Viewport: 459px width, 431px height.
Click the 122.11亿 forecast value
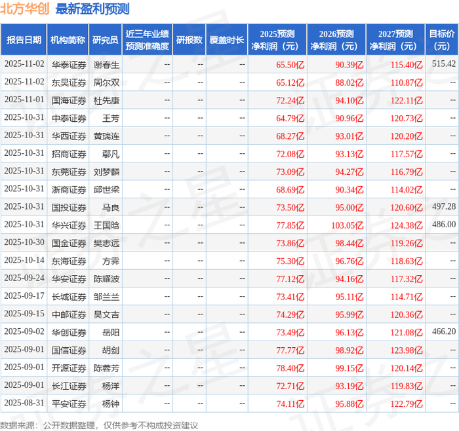[407, 100]
